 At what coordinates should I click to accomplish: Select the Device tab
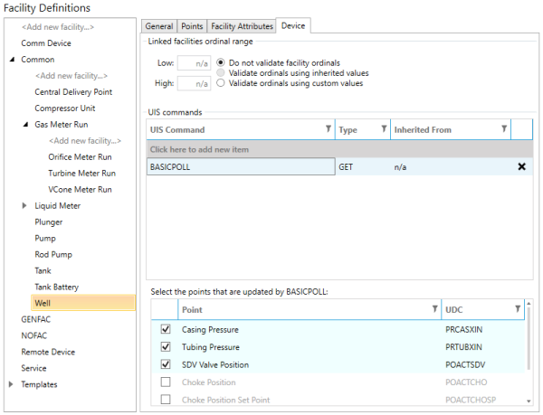pos(293,26)
